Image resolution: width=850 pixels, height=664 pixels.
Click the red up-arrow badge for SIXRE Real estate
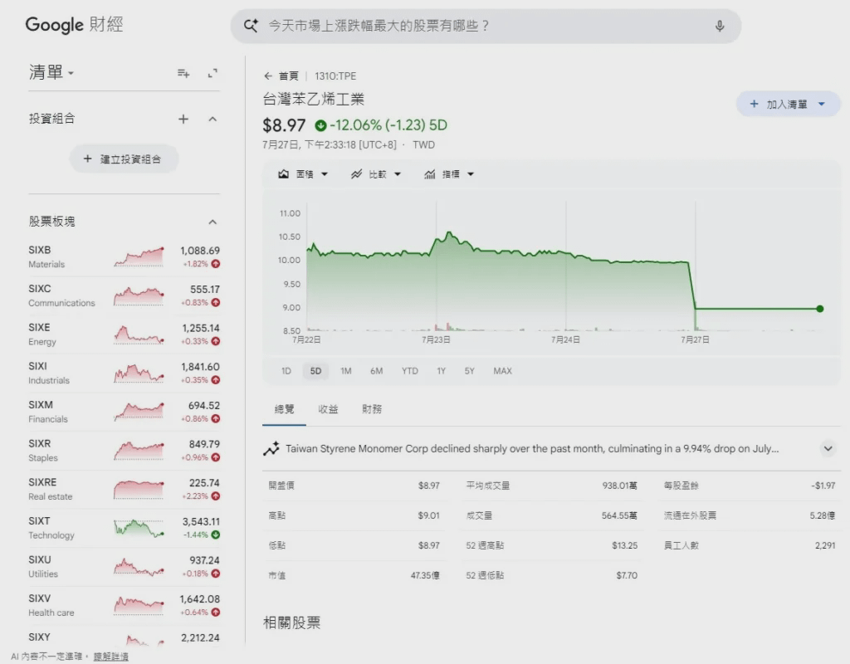[x=216, y=496]
